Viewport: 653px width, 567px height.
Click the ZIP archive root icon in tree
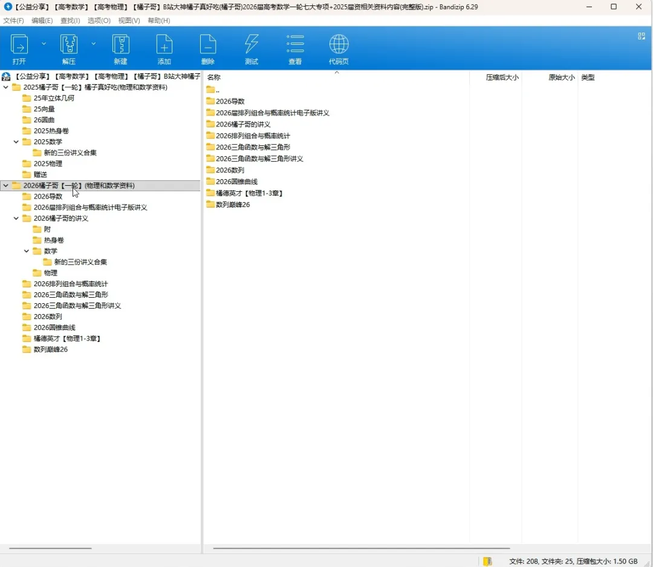tap(6, 76)
